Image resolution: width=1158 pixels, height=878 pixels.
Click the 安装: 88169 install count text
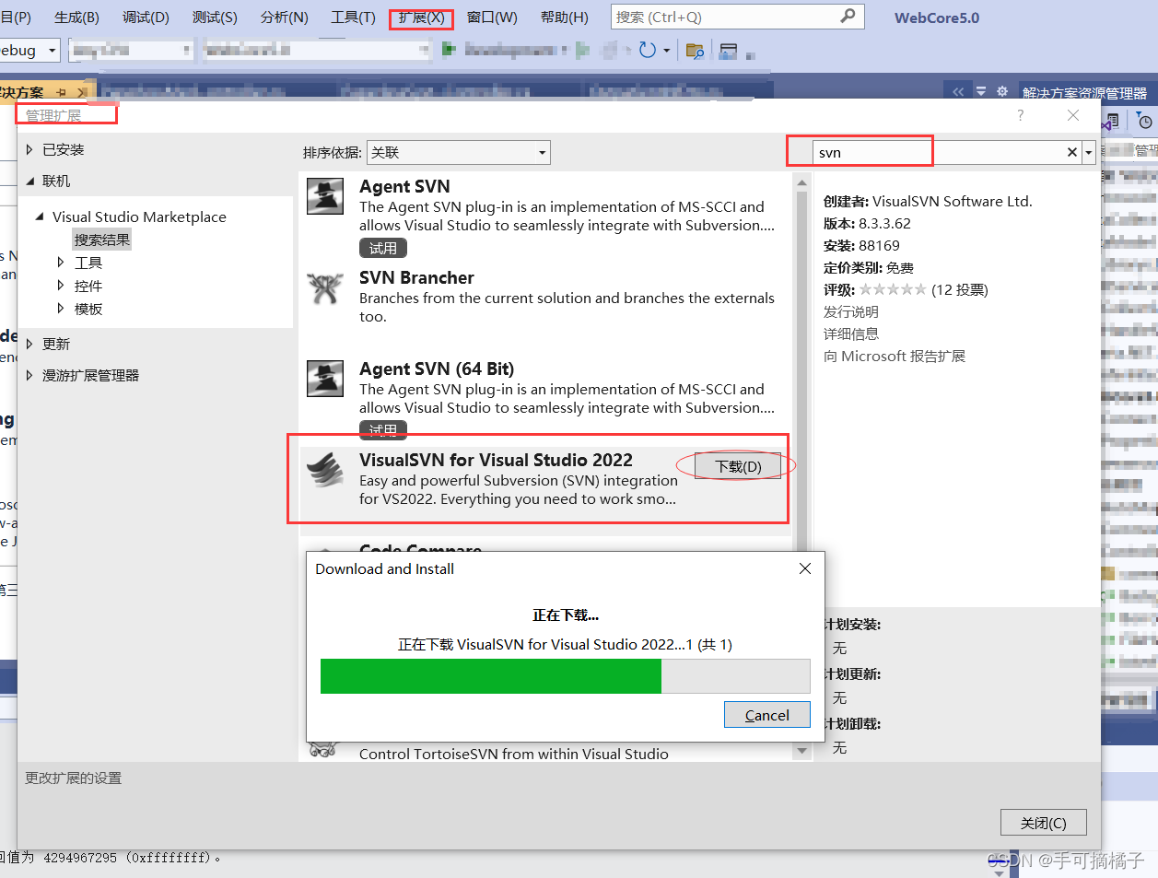coord(861,245)
